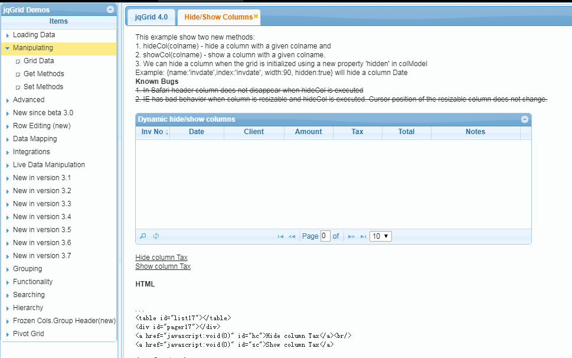The height and width of the screenshot is (358, 572).
Task: Click the Show column Tax link
Action: pos(163,266)
